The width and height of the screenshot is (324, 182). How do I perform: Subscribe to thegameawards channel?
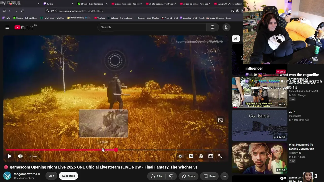coord(68,176)
